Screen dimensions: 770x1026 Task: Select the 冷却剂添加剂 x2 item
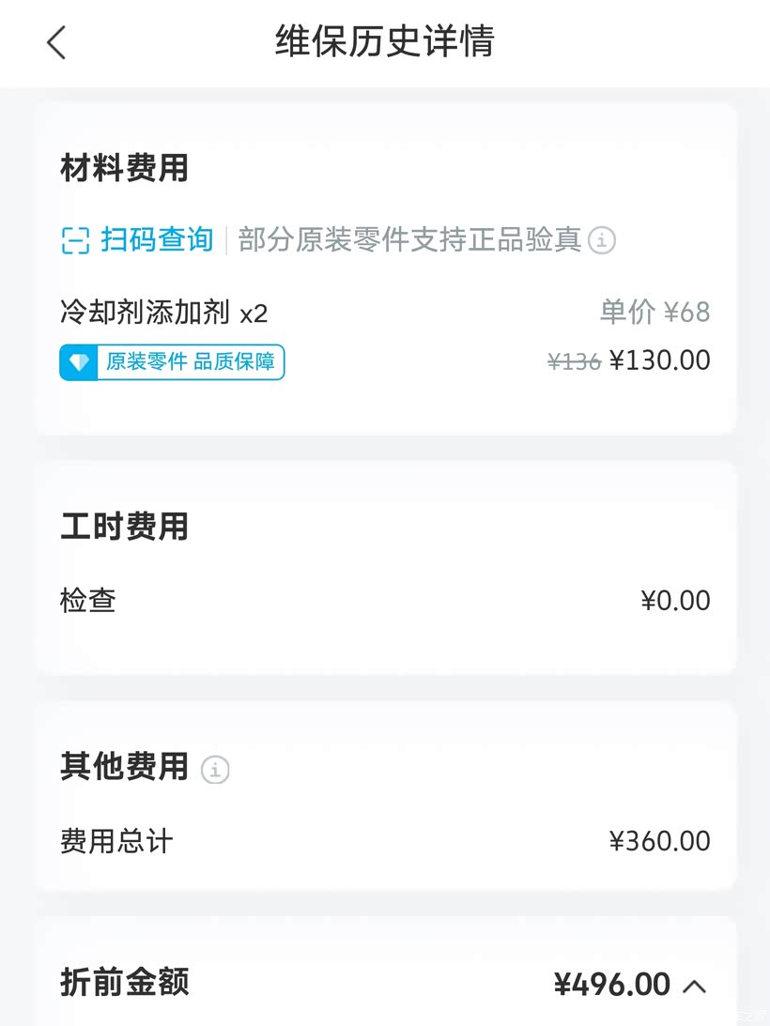tap(164, 313)
